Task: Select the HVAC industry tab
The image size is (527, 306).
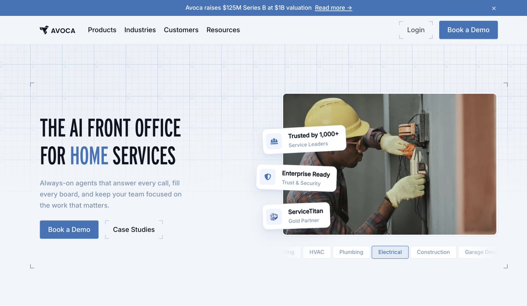Action: point(316,252)
